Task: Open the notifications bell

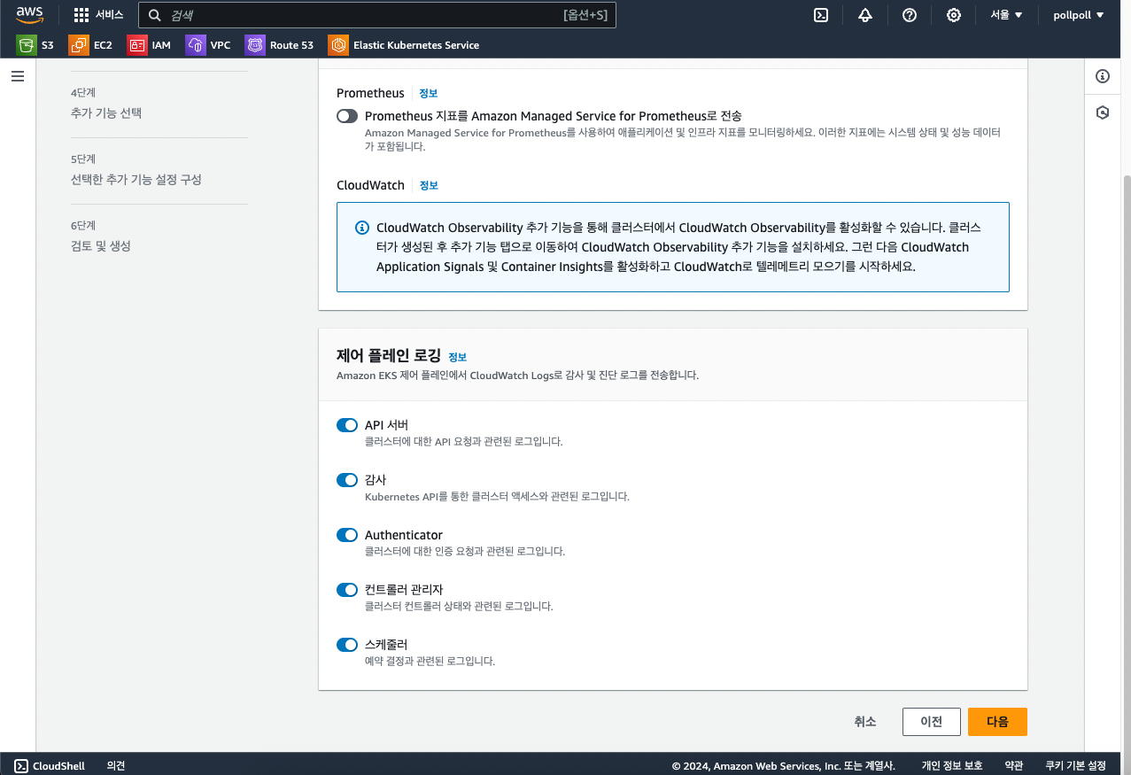Action: pyautogui.click(x=865, y=15)
